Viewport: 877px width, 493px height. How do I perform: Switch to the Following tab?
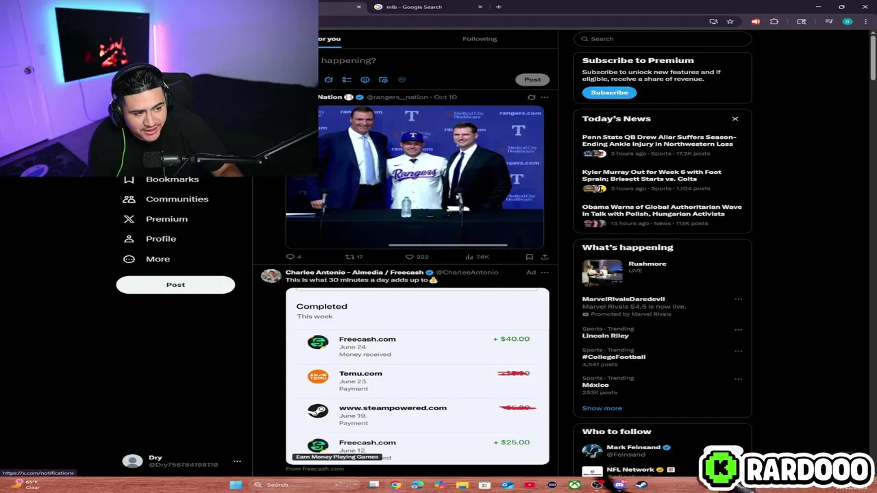point(480,39)
